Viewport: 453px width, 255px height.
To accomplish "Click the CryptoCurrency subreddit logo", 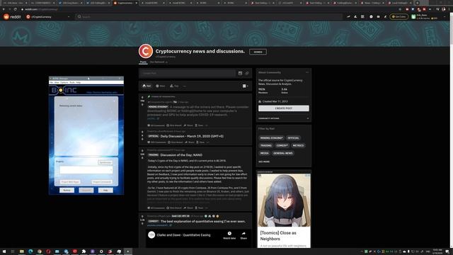I will point(146,51).
